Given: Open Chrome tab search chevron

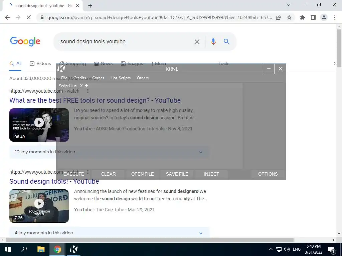Looking at the screenshot, I should 288,5.
